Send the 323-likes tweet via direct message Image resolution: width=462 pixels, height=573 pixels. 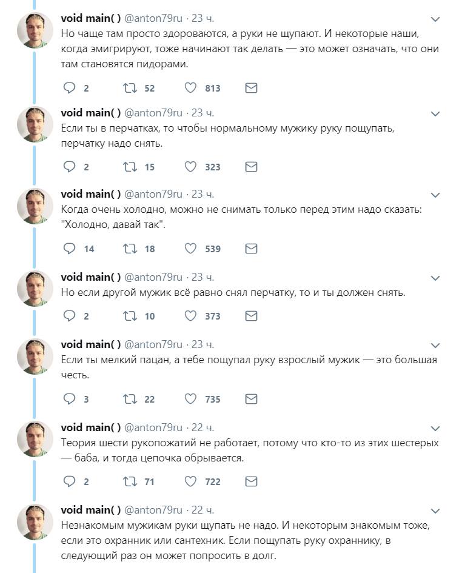tap(251, 167)
